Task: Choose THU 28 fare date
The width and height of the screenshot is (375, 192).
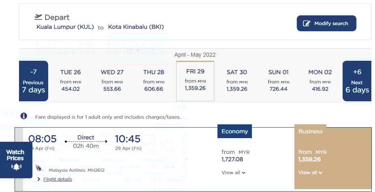Action: (x=154, y=81)
